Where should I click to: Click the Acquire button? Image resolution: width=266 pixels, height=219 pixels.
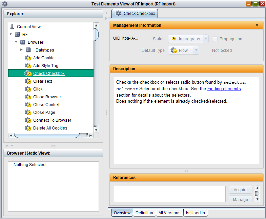[x=241, y=190]
